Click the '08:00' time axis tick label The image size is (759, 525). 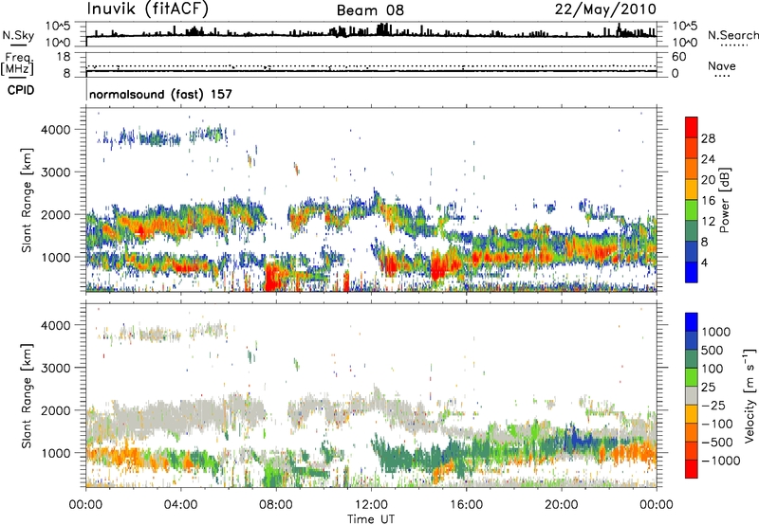pyautogui.click(x=276, y=505)
